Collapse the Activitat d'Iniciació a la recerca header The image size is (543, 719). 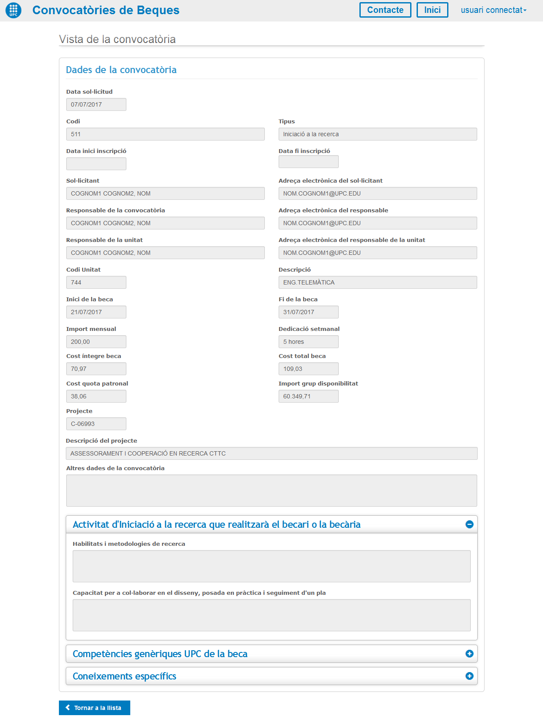[x=216, y=524]
